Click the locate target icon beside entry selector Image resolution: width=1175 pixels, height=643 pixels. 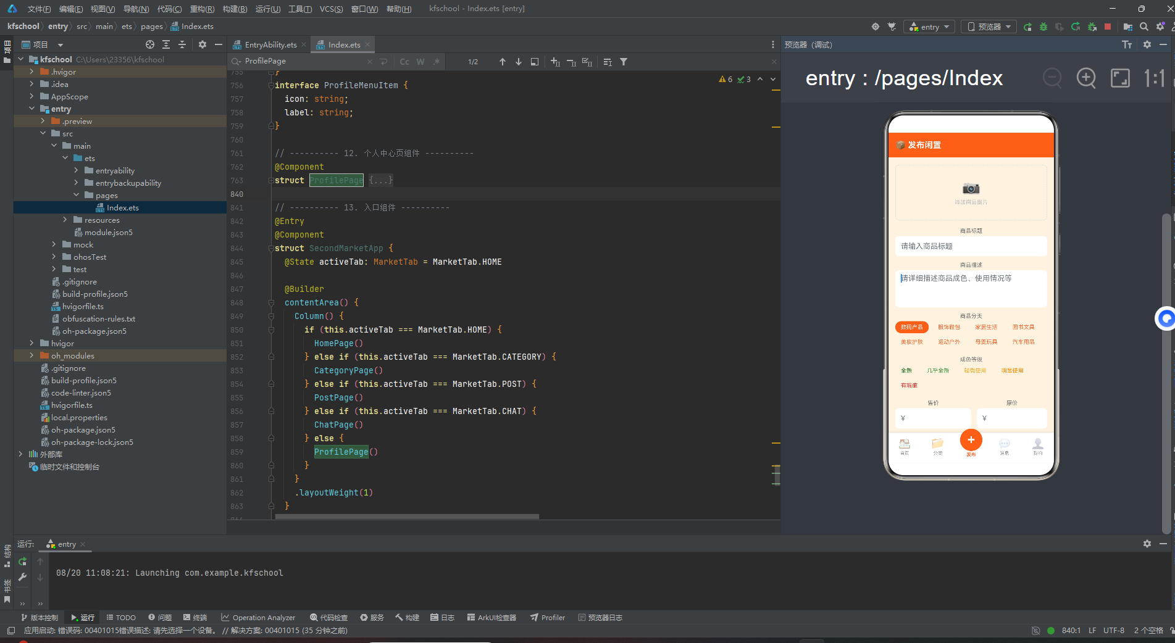pyautogui.click(x=876, y=27)
